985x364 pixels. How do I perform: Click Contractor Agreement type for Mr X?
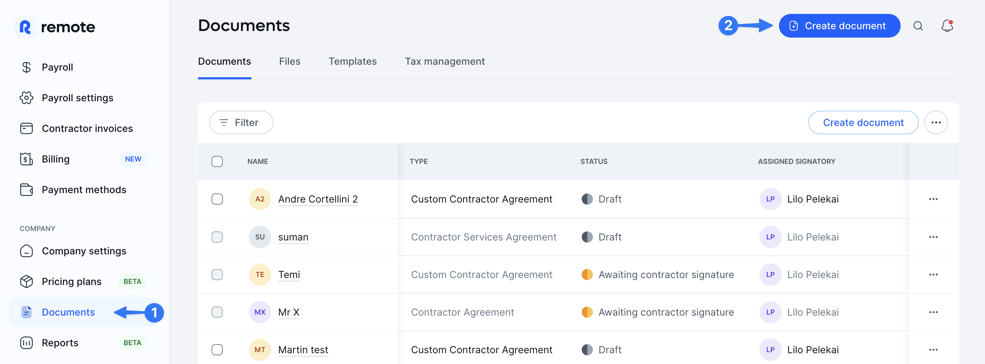coord(462,312)
